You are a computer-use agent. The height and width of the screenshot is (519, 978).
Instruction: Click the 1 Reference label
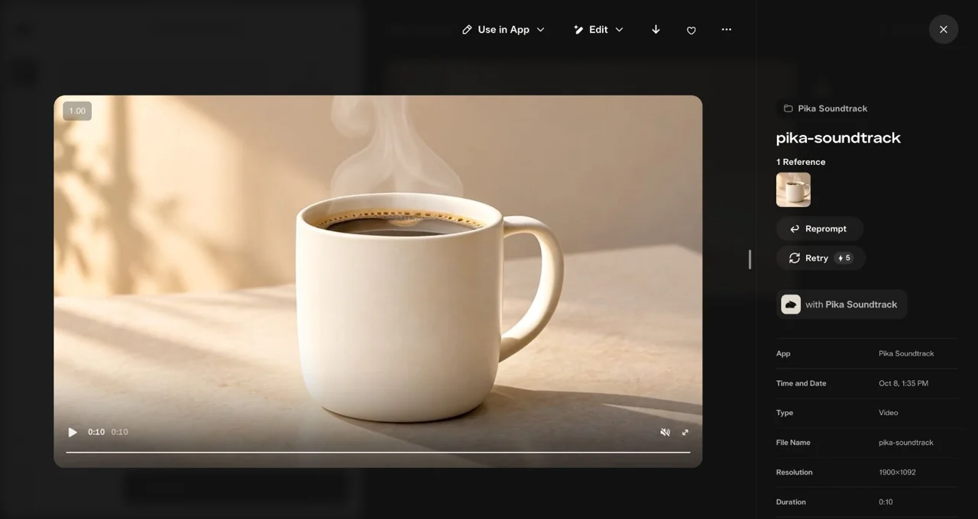pyautogui.click(x=801, y=162)
